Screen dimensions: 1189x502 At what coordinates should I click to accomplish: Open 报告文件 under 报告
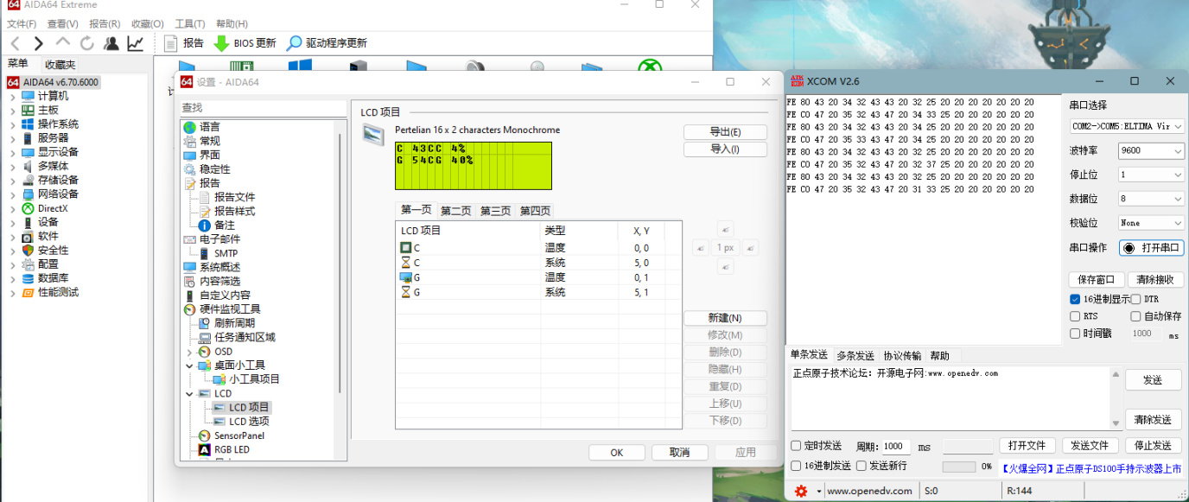[x=234, y=197]
